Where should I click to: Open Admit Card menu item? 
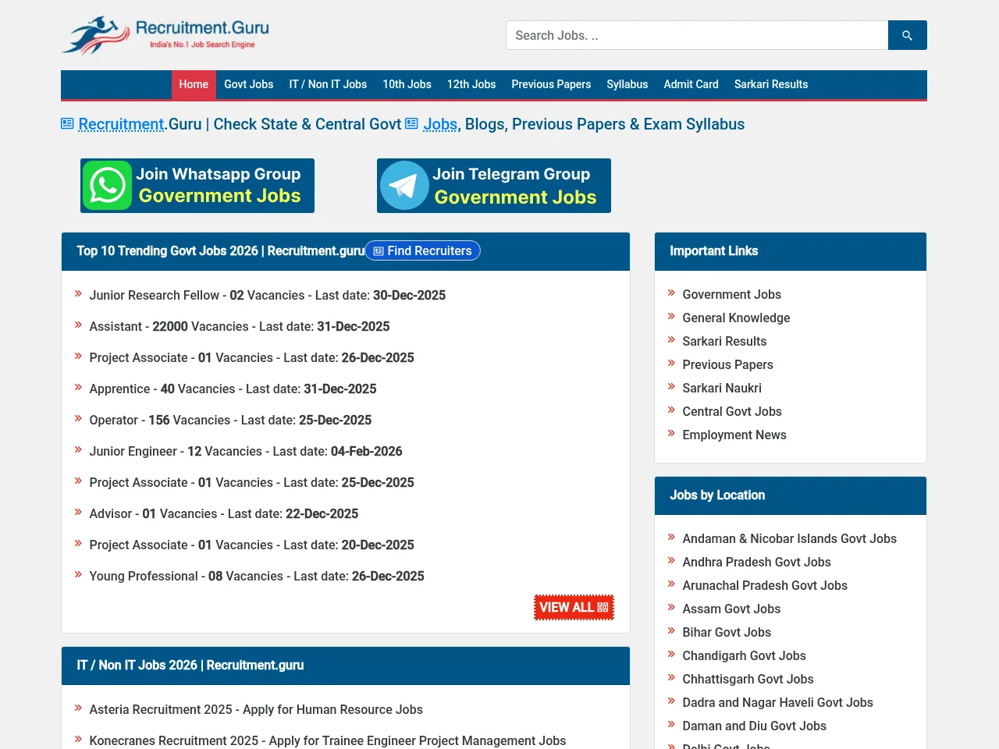point(691,84)
